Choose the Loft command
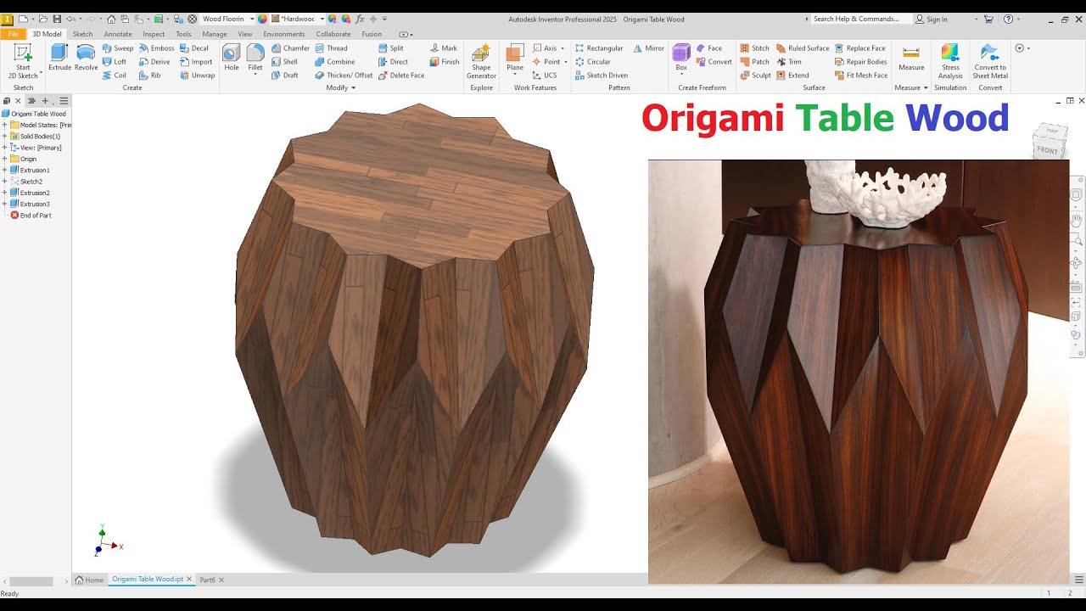Viewport: 1086px width, 611px height. click(115, 62)
